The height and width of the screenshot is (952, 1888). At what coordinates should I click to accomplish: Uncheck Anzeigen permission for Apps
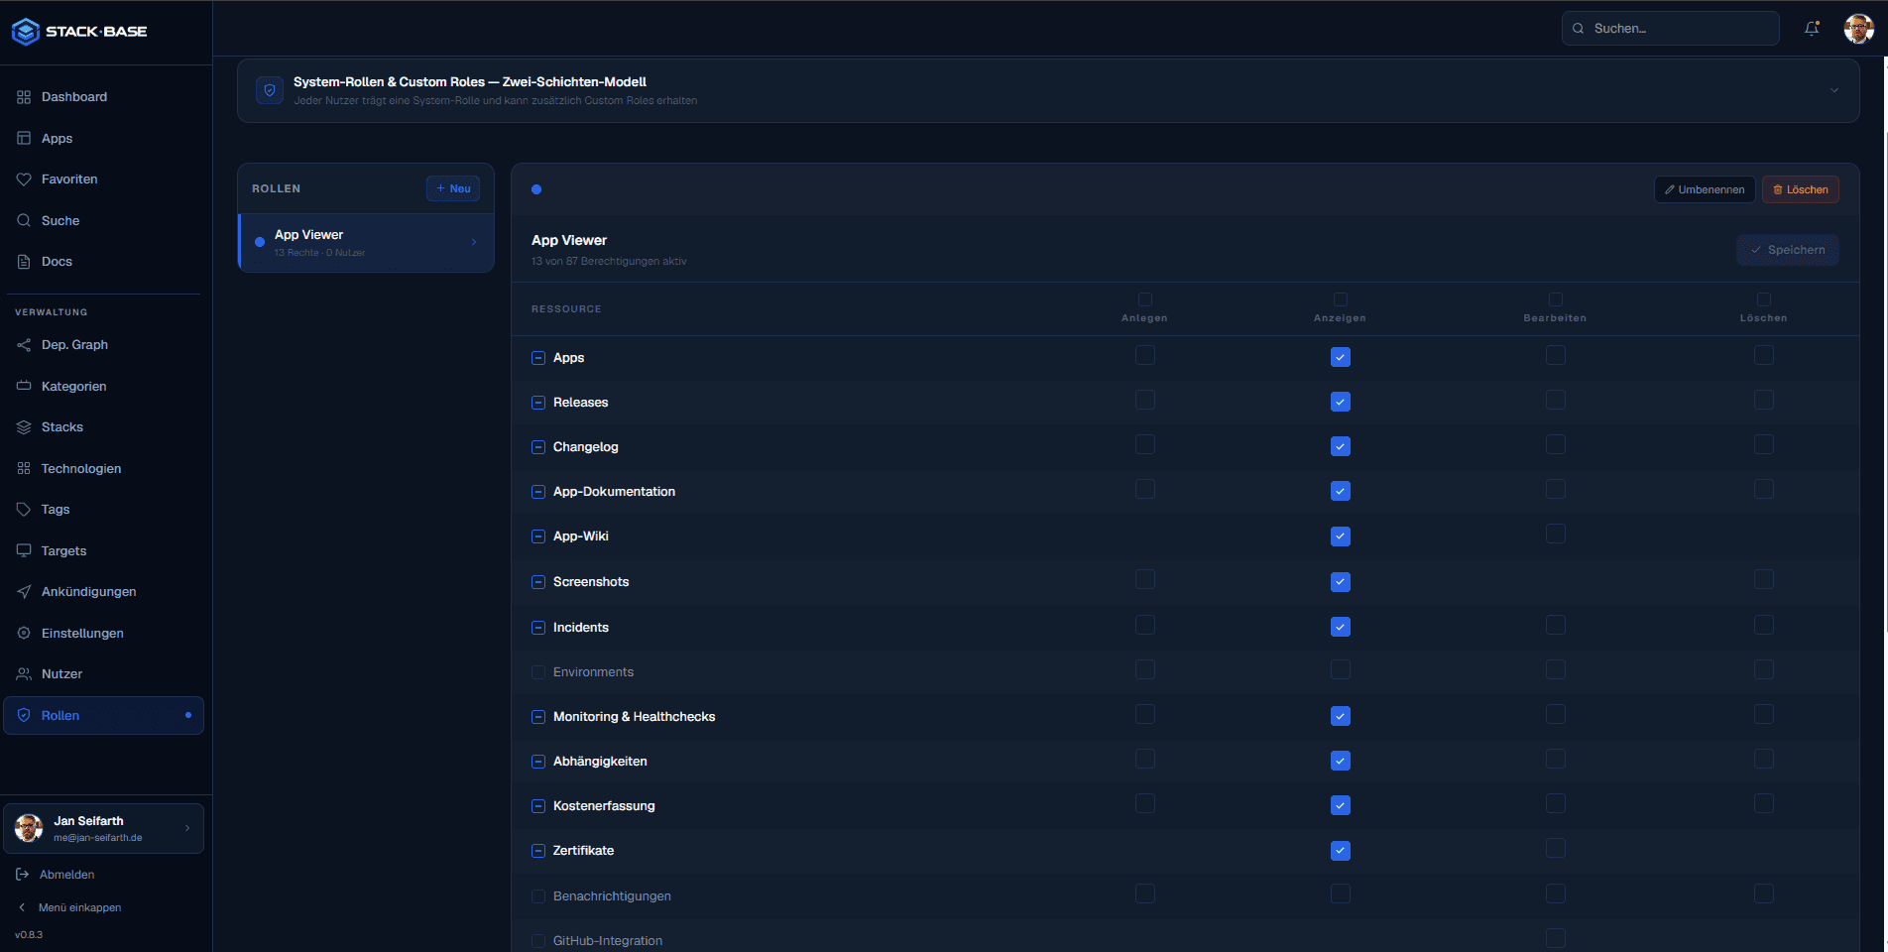tap(1341, 357)
